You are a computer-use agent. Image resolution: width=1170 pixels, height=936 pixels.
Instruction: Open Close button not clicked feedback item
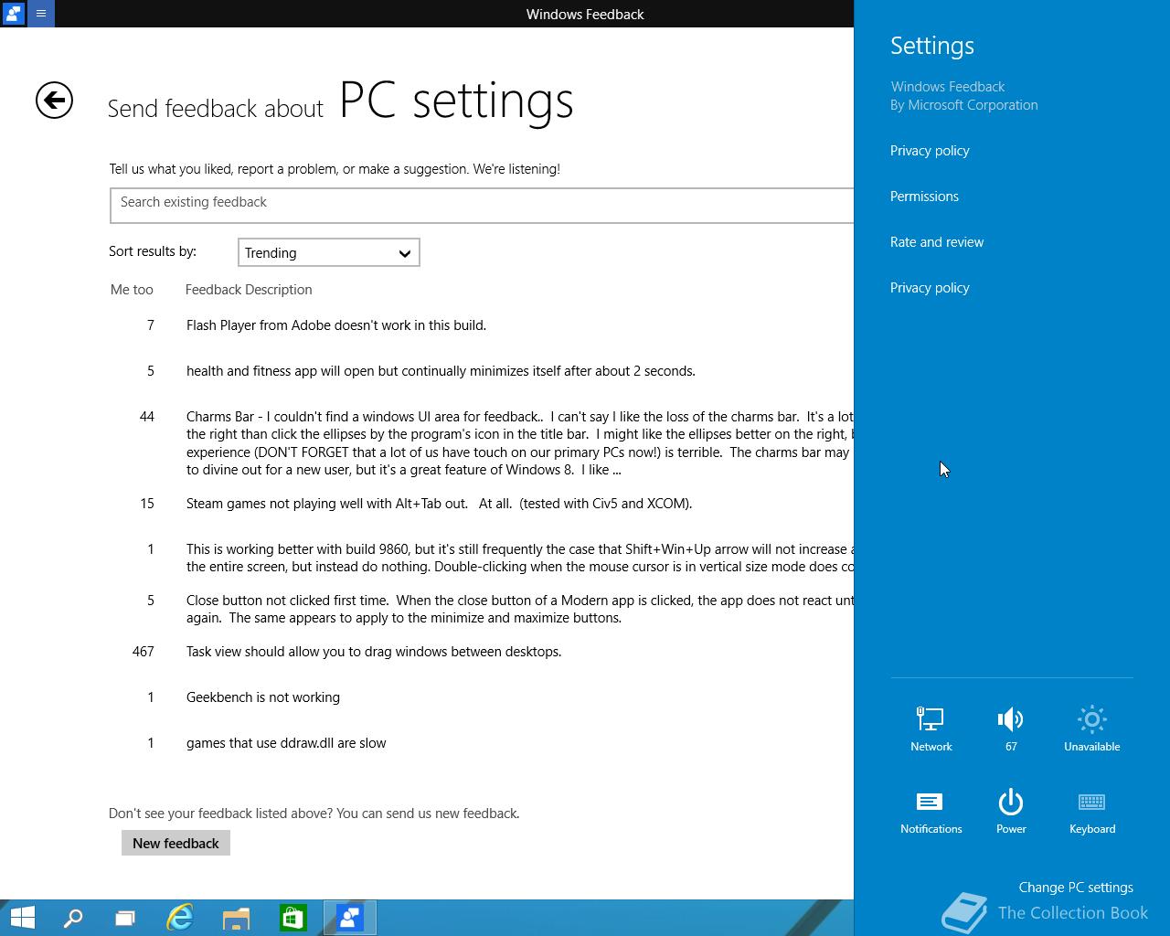(x=519, y=609)
